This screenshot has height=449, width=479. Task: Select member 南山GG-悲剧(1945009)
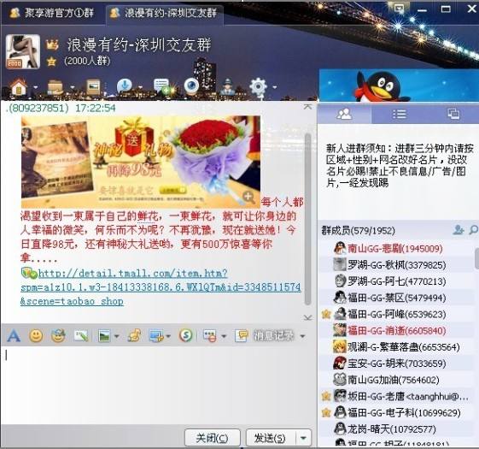tap(397, 248)
